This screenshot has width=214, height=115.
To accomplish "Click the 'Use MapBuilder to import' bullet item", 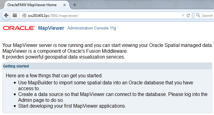I will 105,86.
